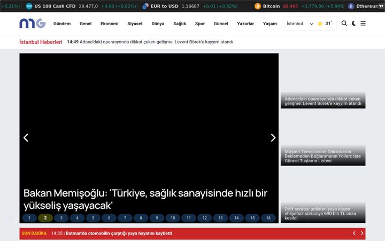Select slide 9 in headline pager
The image size is (385, 241).
click(157, 218)
